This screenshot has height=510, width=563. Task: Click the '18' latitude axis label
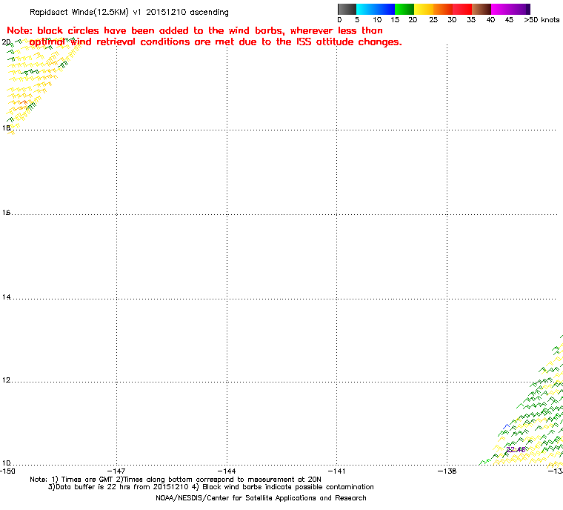click(x=6, y=128)
